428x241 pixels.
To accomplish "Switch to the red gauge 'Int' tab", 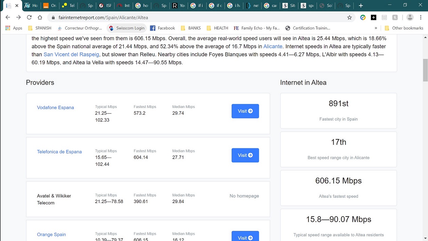I will 124,6.
